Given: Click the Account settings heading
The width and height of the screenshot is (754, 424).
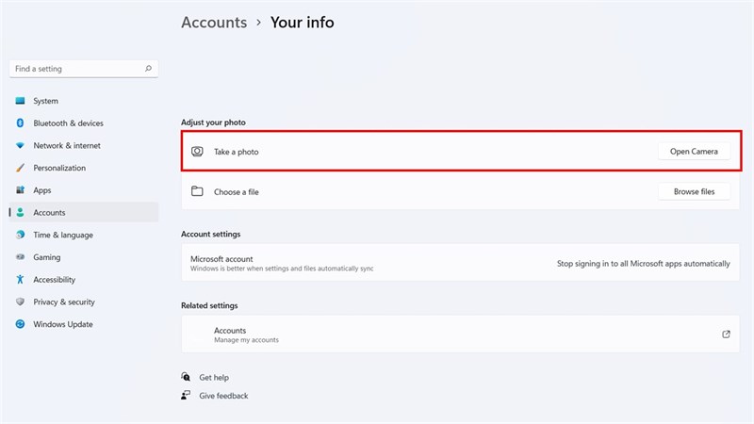Looking at the screenshot, I should [x=210, y=234].
